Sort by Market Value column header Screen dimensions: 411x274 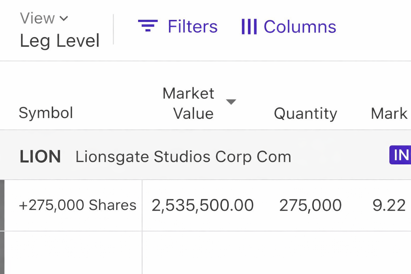tap(188, 103)
